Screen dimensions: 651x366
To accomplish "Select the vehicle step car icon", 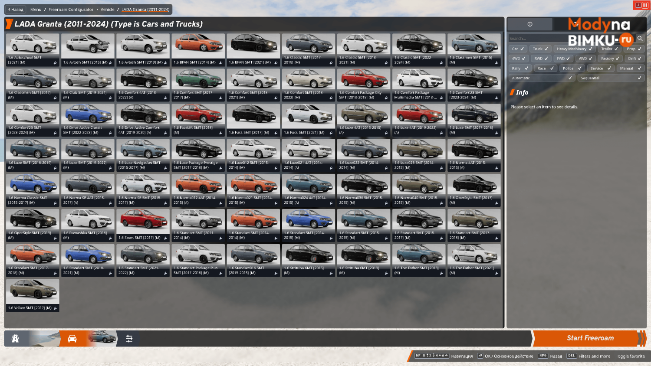I will [x=72, y=339].
